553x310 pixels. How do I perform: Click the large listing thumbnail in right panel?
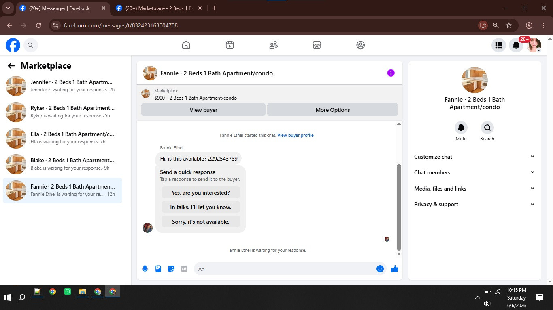[x=474, y=80]
